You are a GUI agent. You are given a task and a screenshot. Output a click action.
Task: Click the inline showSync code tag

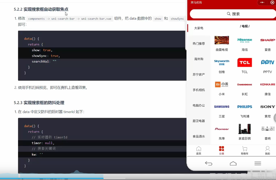click(177, 19)
